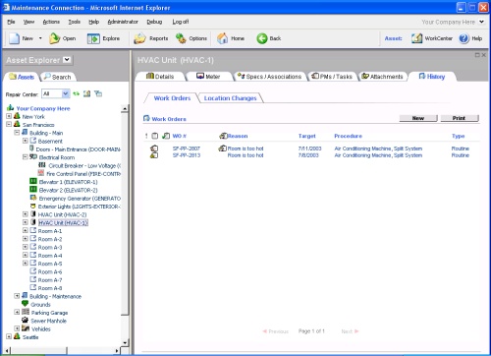Sort by Reason column header
Screen dimensions: 491x356
[x=238, y=136]
